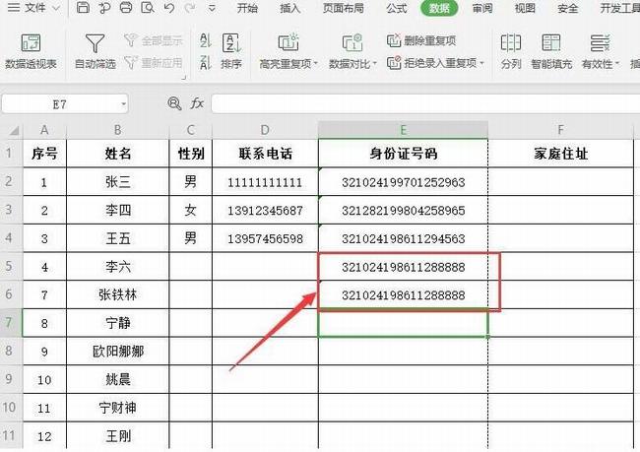Viewport: 640px width, 452px height.
Task: Select the cell containing 张三
Action: coord(117,182)
